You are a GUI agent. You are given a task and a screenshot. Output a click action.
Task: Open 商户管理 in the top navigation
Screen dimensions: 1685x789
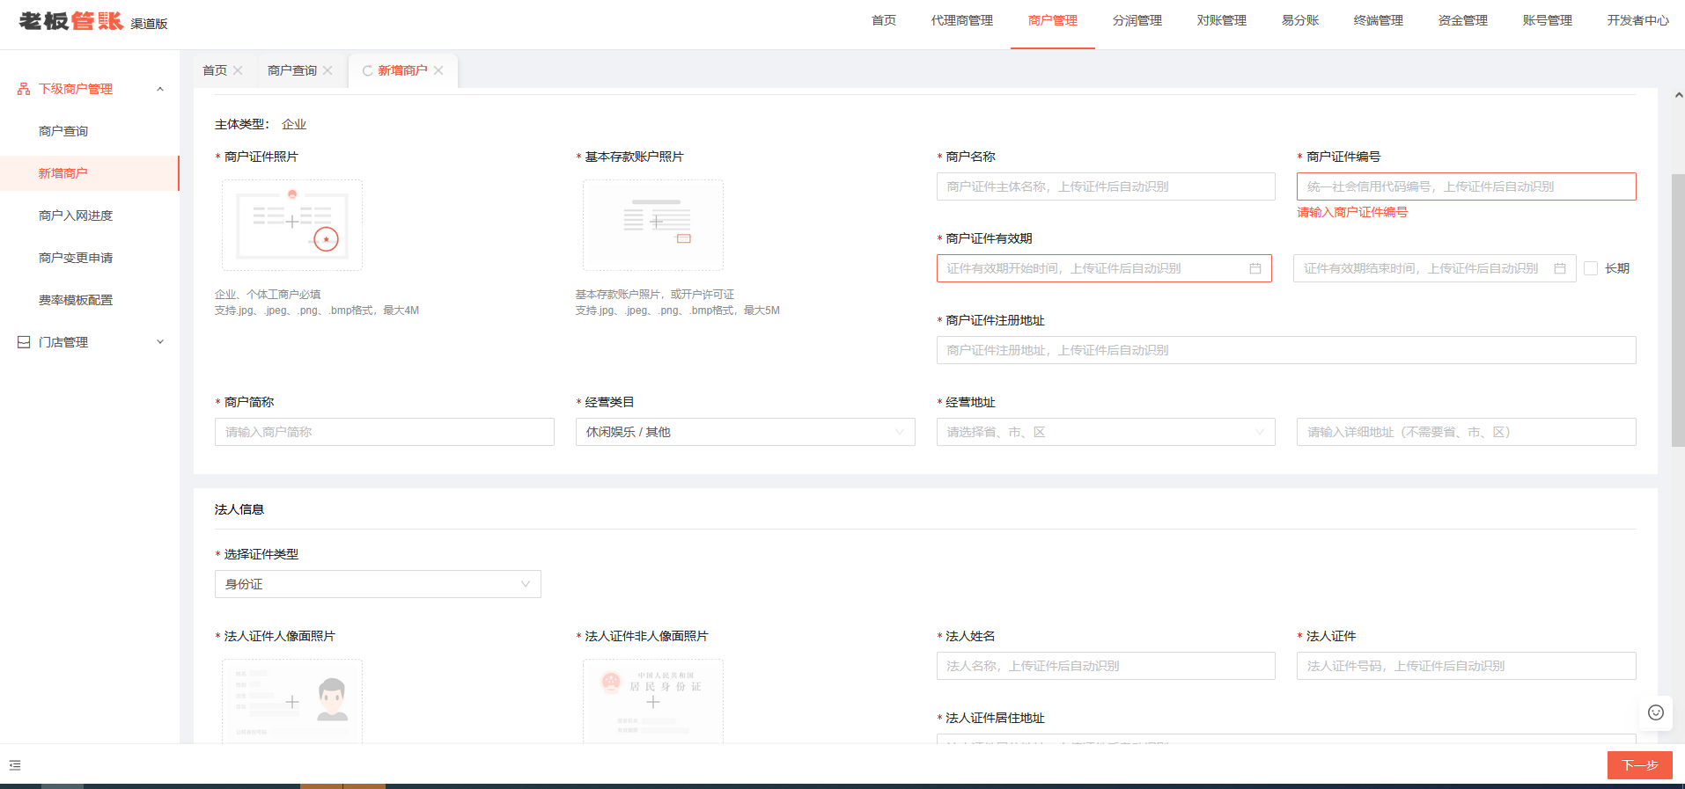click(1053, 20)
